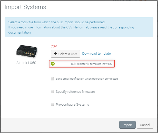Follow the corresponding documentation link
The height and width of the screenshot is (133, 158).
123,27
